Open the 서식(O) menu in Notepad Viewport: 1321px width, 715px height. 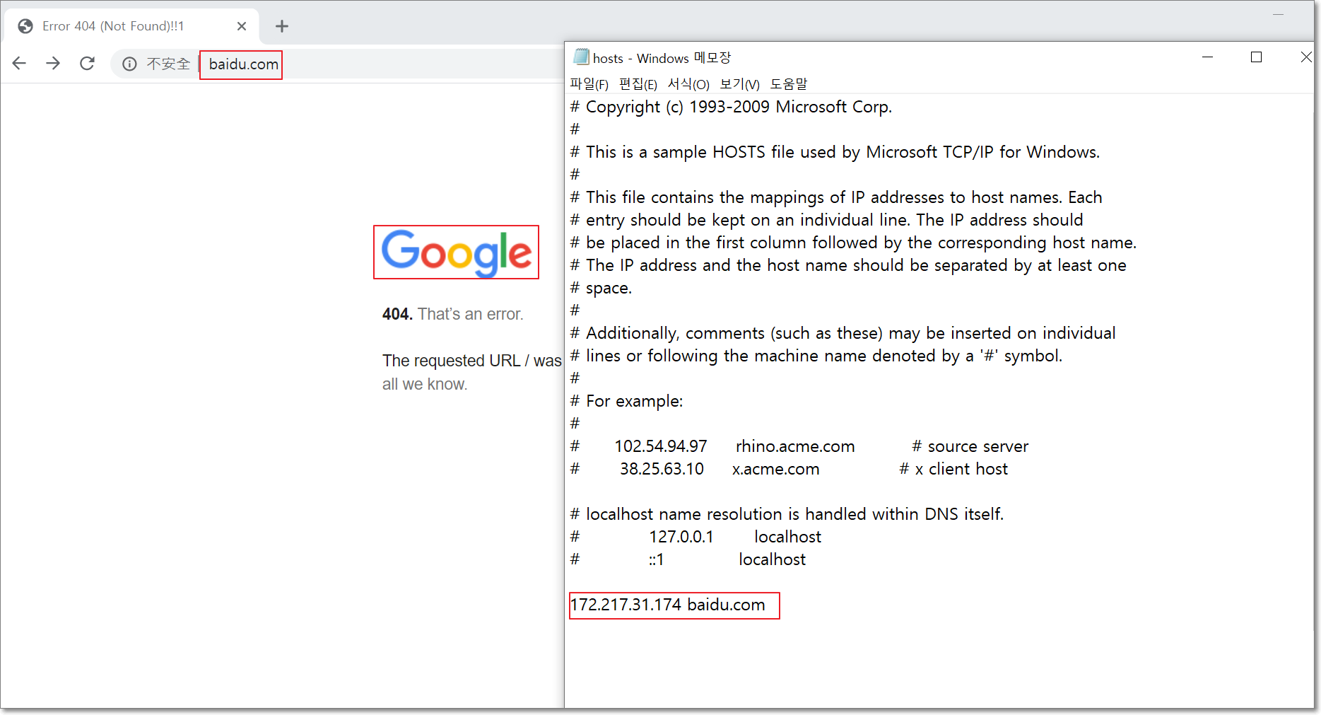[688, 84]
